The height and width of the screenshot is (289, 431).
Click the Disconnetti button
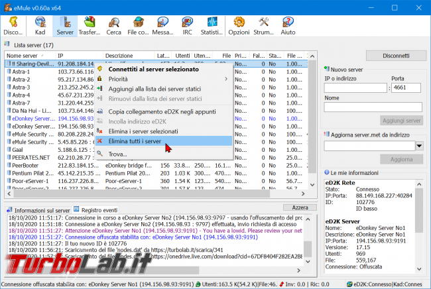point(396,56)
